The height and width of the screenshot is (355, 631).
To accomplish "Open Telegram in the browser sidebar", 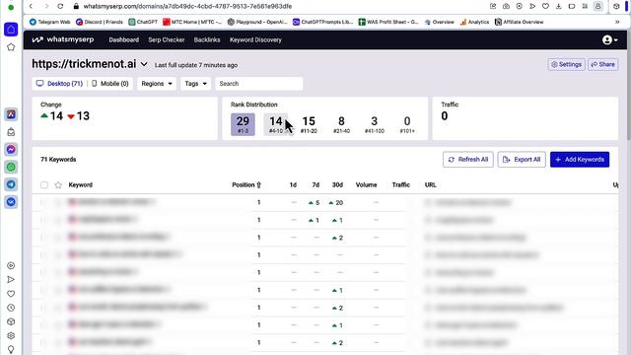I will [x=11, y=184].
